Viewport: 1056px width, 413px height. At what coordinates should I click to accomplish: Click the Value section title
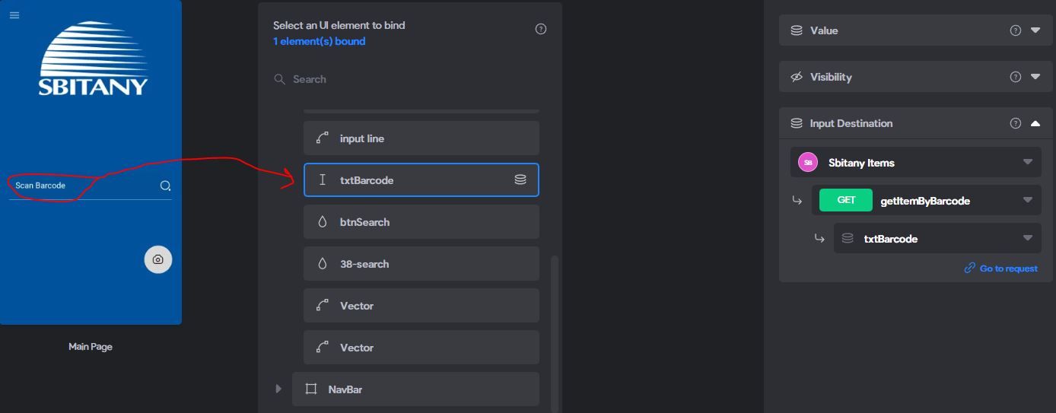[824, 30]
